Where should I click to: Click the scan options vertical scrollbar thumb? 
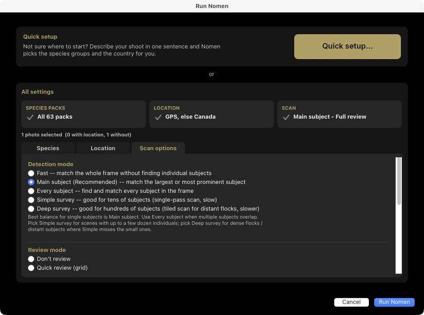tap(399, 181)
